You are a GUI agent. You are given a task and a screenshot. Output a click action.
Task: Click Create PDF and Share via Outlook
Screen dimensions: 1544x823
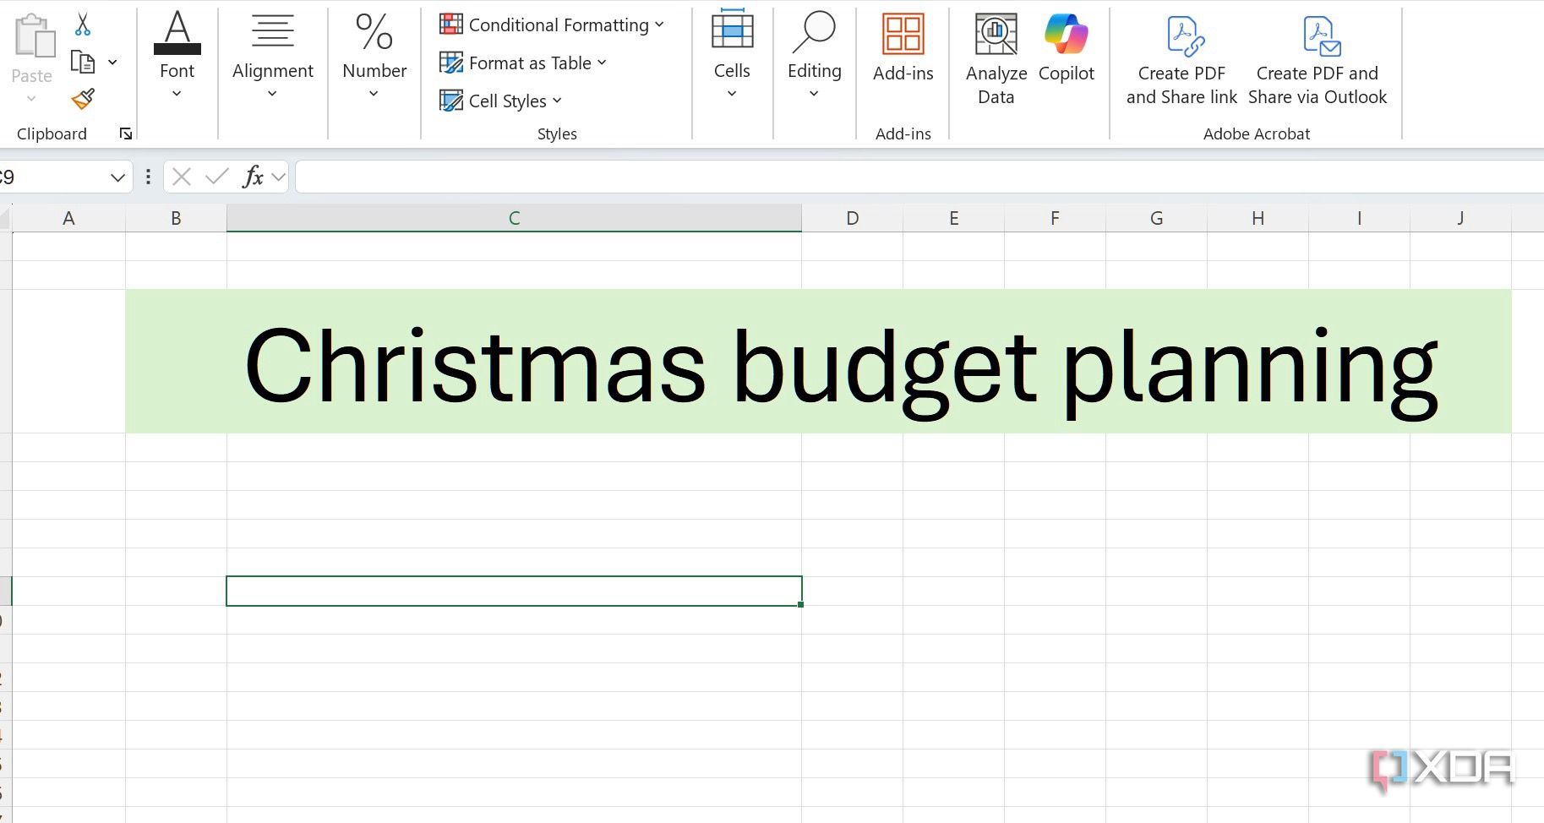(1317, 59)
